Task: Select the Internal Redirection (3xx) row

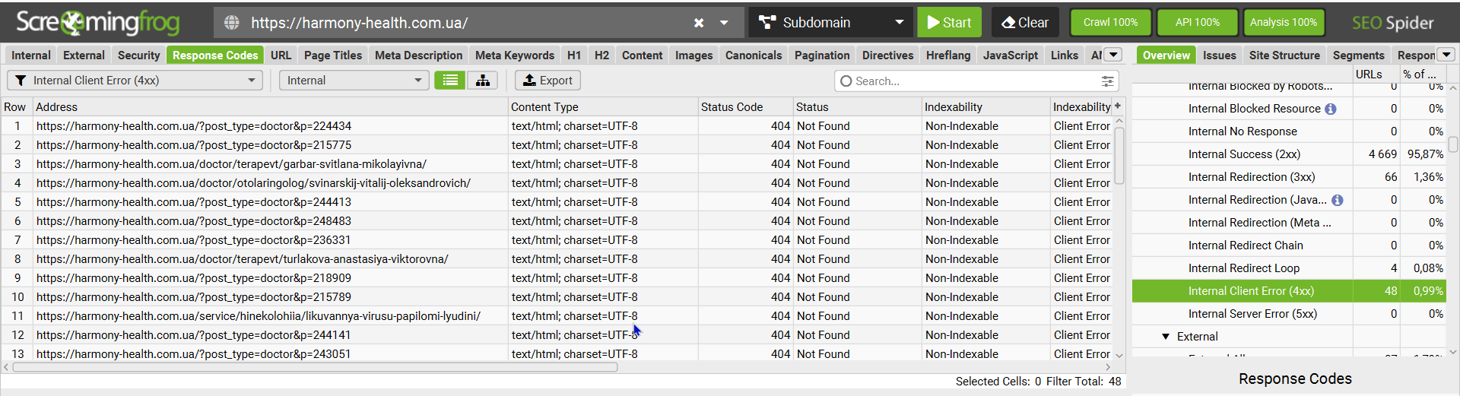Action: (1251, 177)
